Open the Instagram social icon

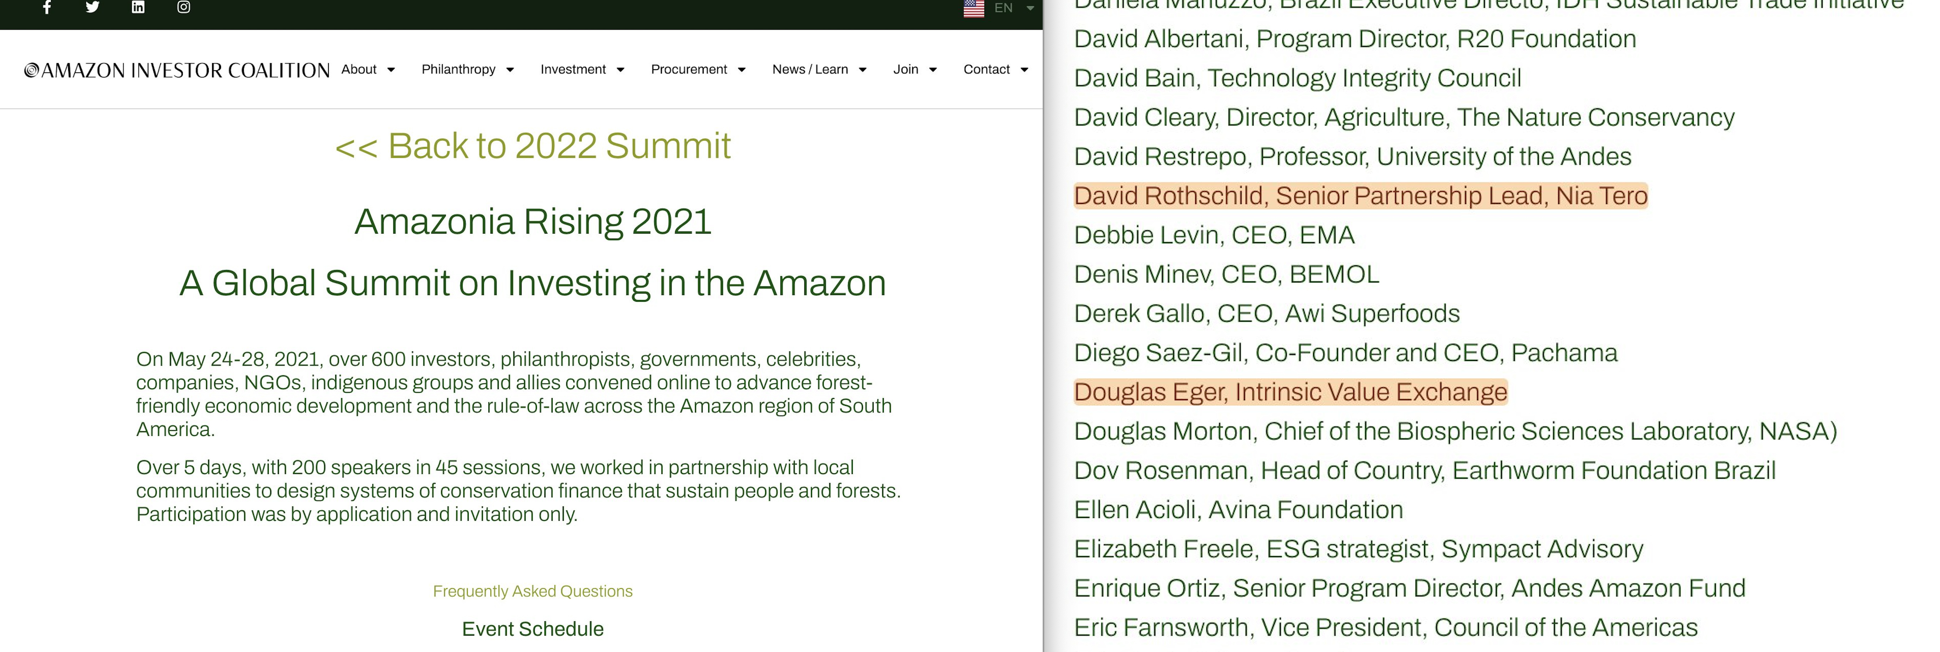click(x=184, y=7)
